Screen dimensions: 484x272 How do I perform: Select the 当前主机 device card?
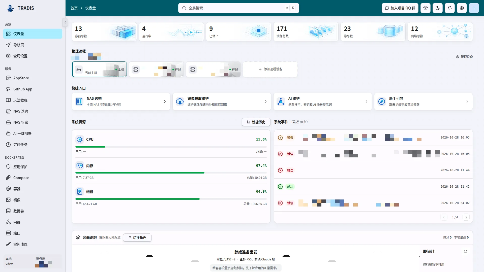pyautogui.click(x=99, y=69)
